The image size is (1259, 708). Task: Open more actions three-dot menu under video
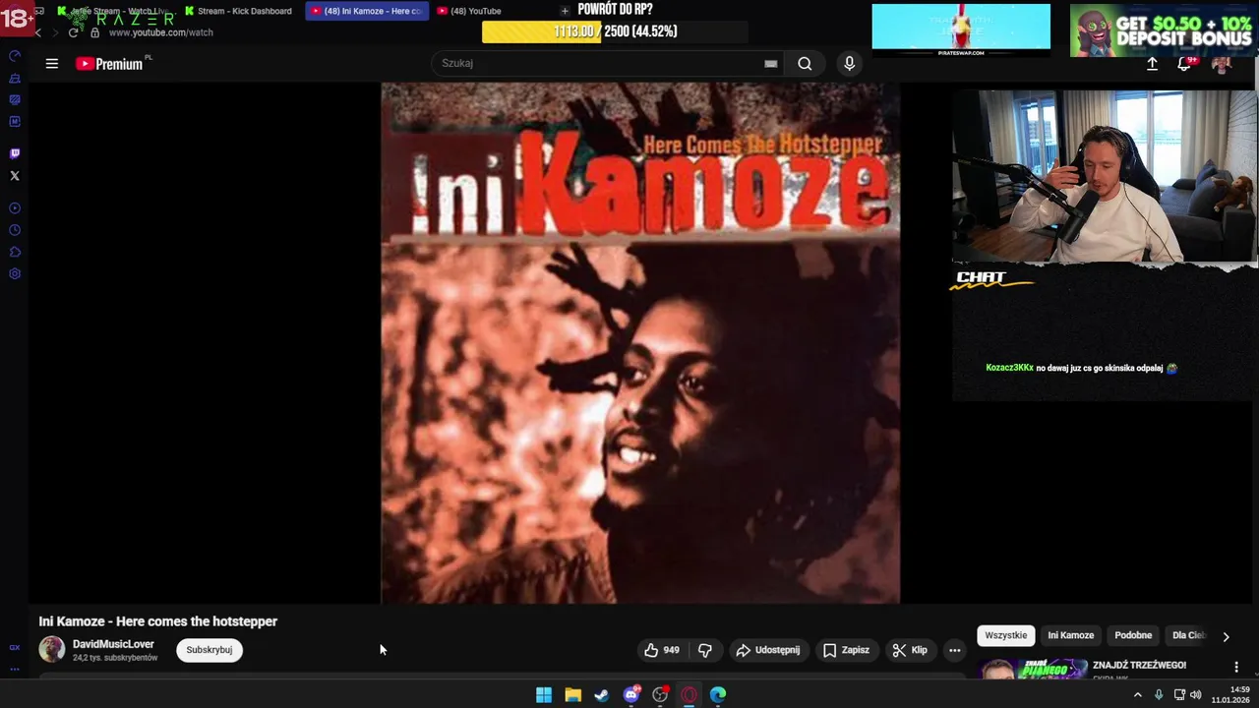(x=954, y=650)
